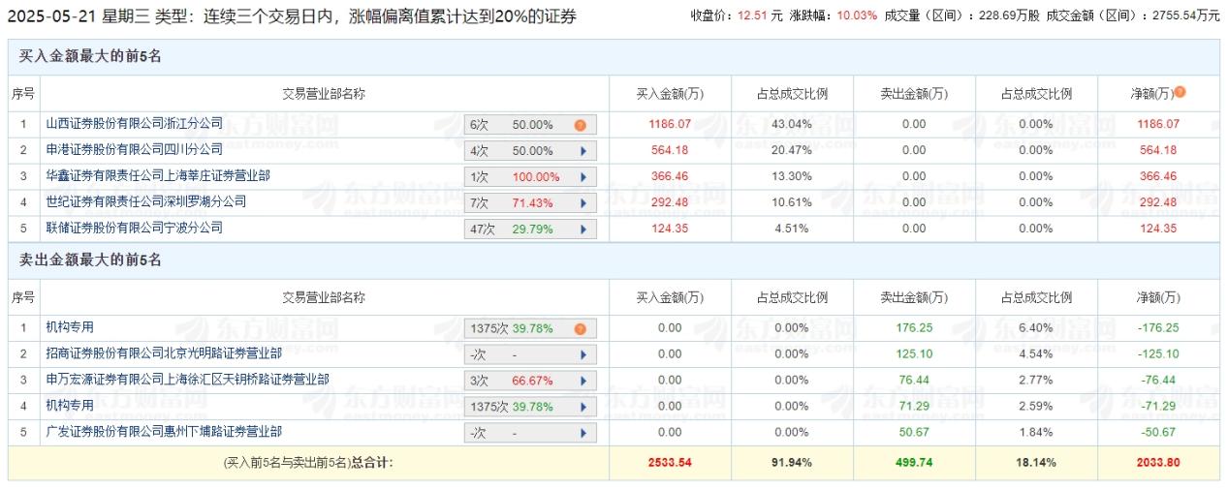This screenshot has width=1228, height=490.
Task: Open 申港证券股份有限公司四川分公司 link
Action: click(135, 150)
